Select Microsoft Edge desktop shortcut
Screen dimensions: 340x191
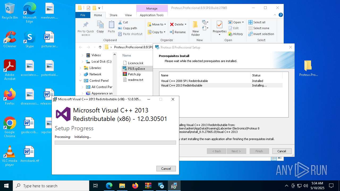click(x=29, y=13)
